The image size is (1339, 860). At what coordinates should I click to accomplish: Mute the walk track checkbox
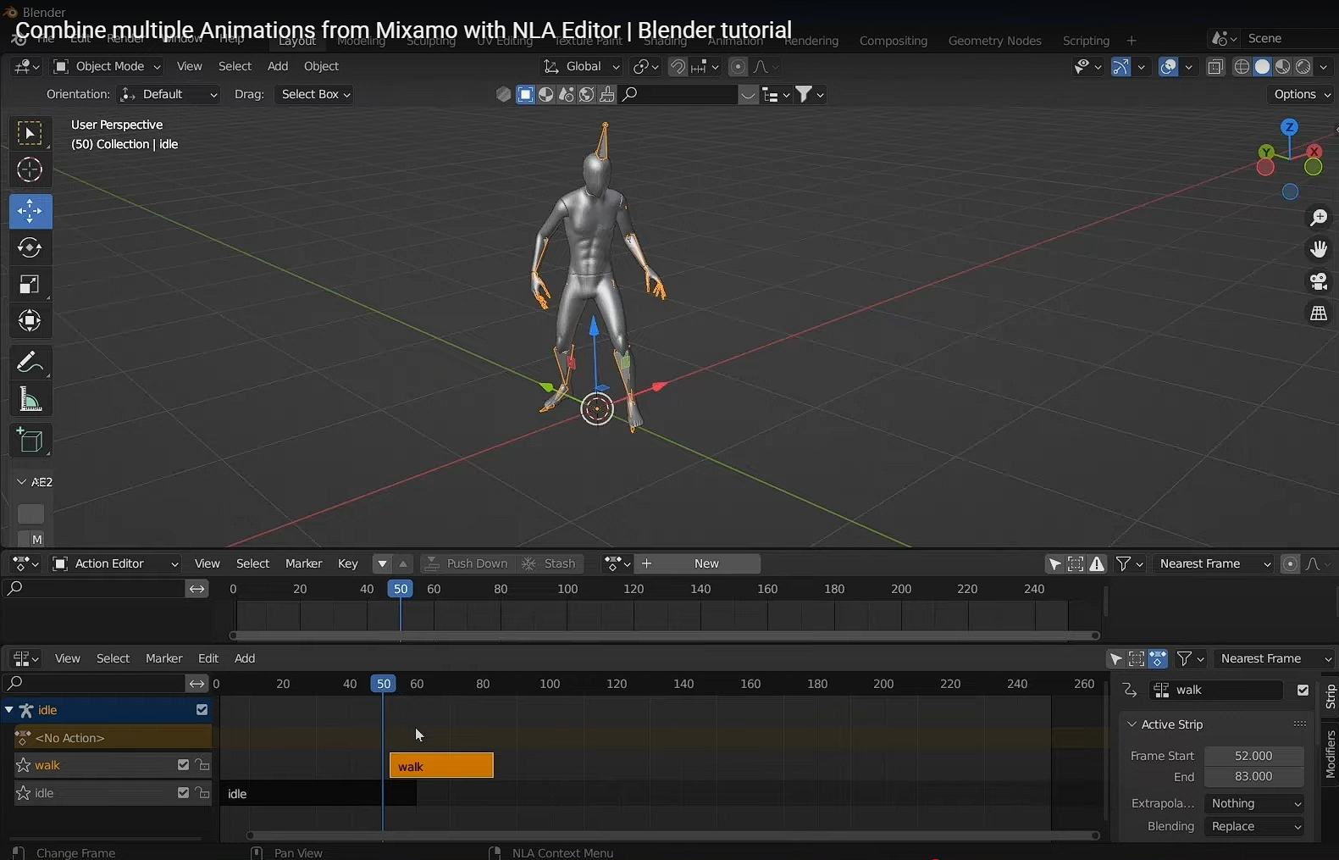[183, 765]
